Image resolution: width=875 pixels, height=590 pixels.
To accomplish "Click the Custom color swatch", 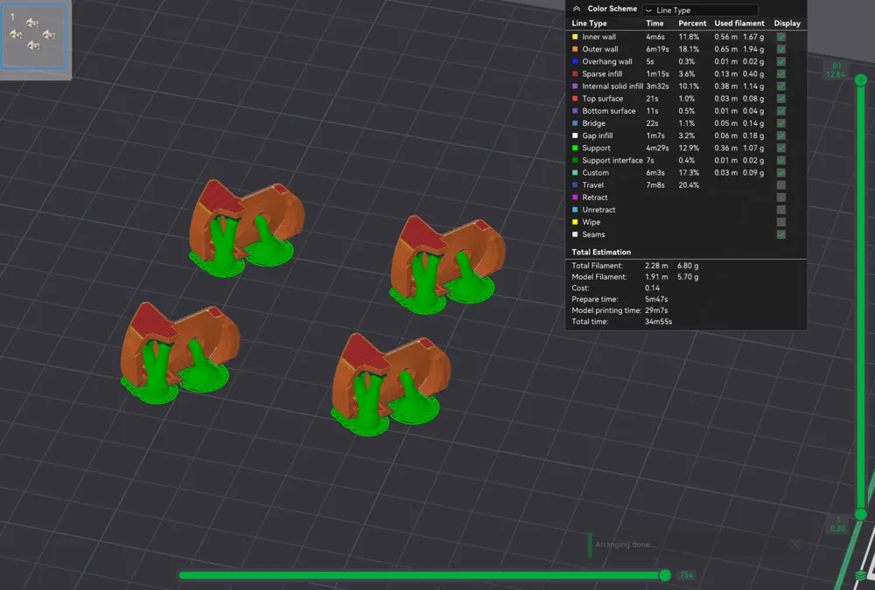I will [575, 173].
